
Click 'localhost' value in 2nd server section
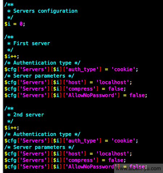pyautogui.click(x=113, y=154)
